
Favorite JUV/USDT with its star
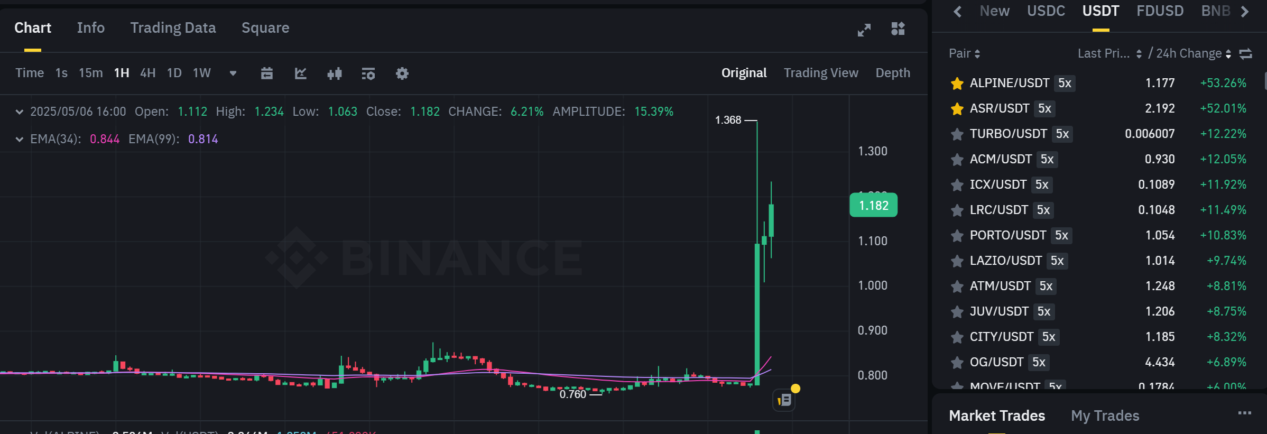tap(957, 312)
